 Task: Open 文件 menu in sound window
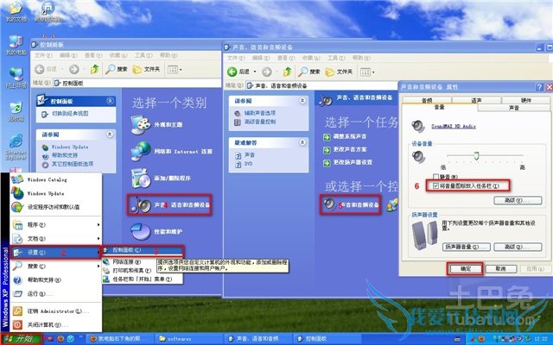236,58
